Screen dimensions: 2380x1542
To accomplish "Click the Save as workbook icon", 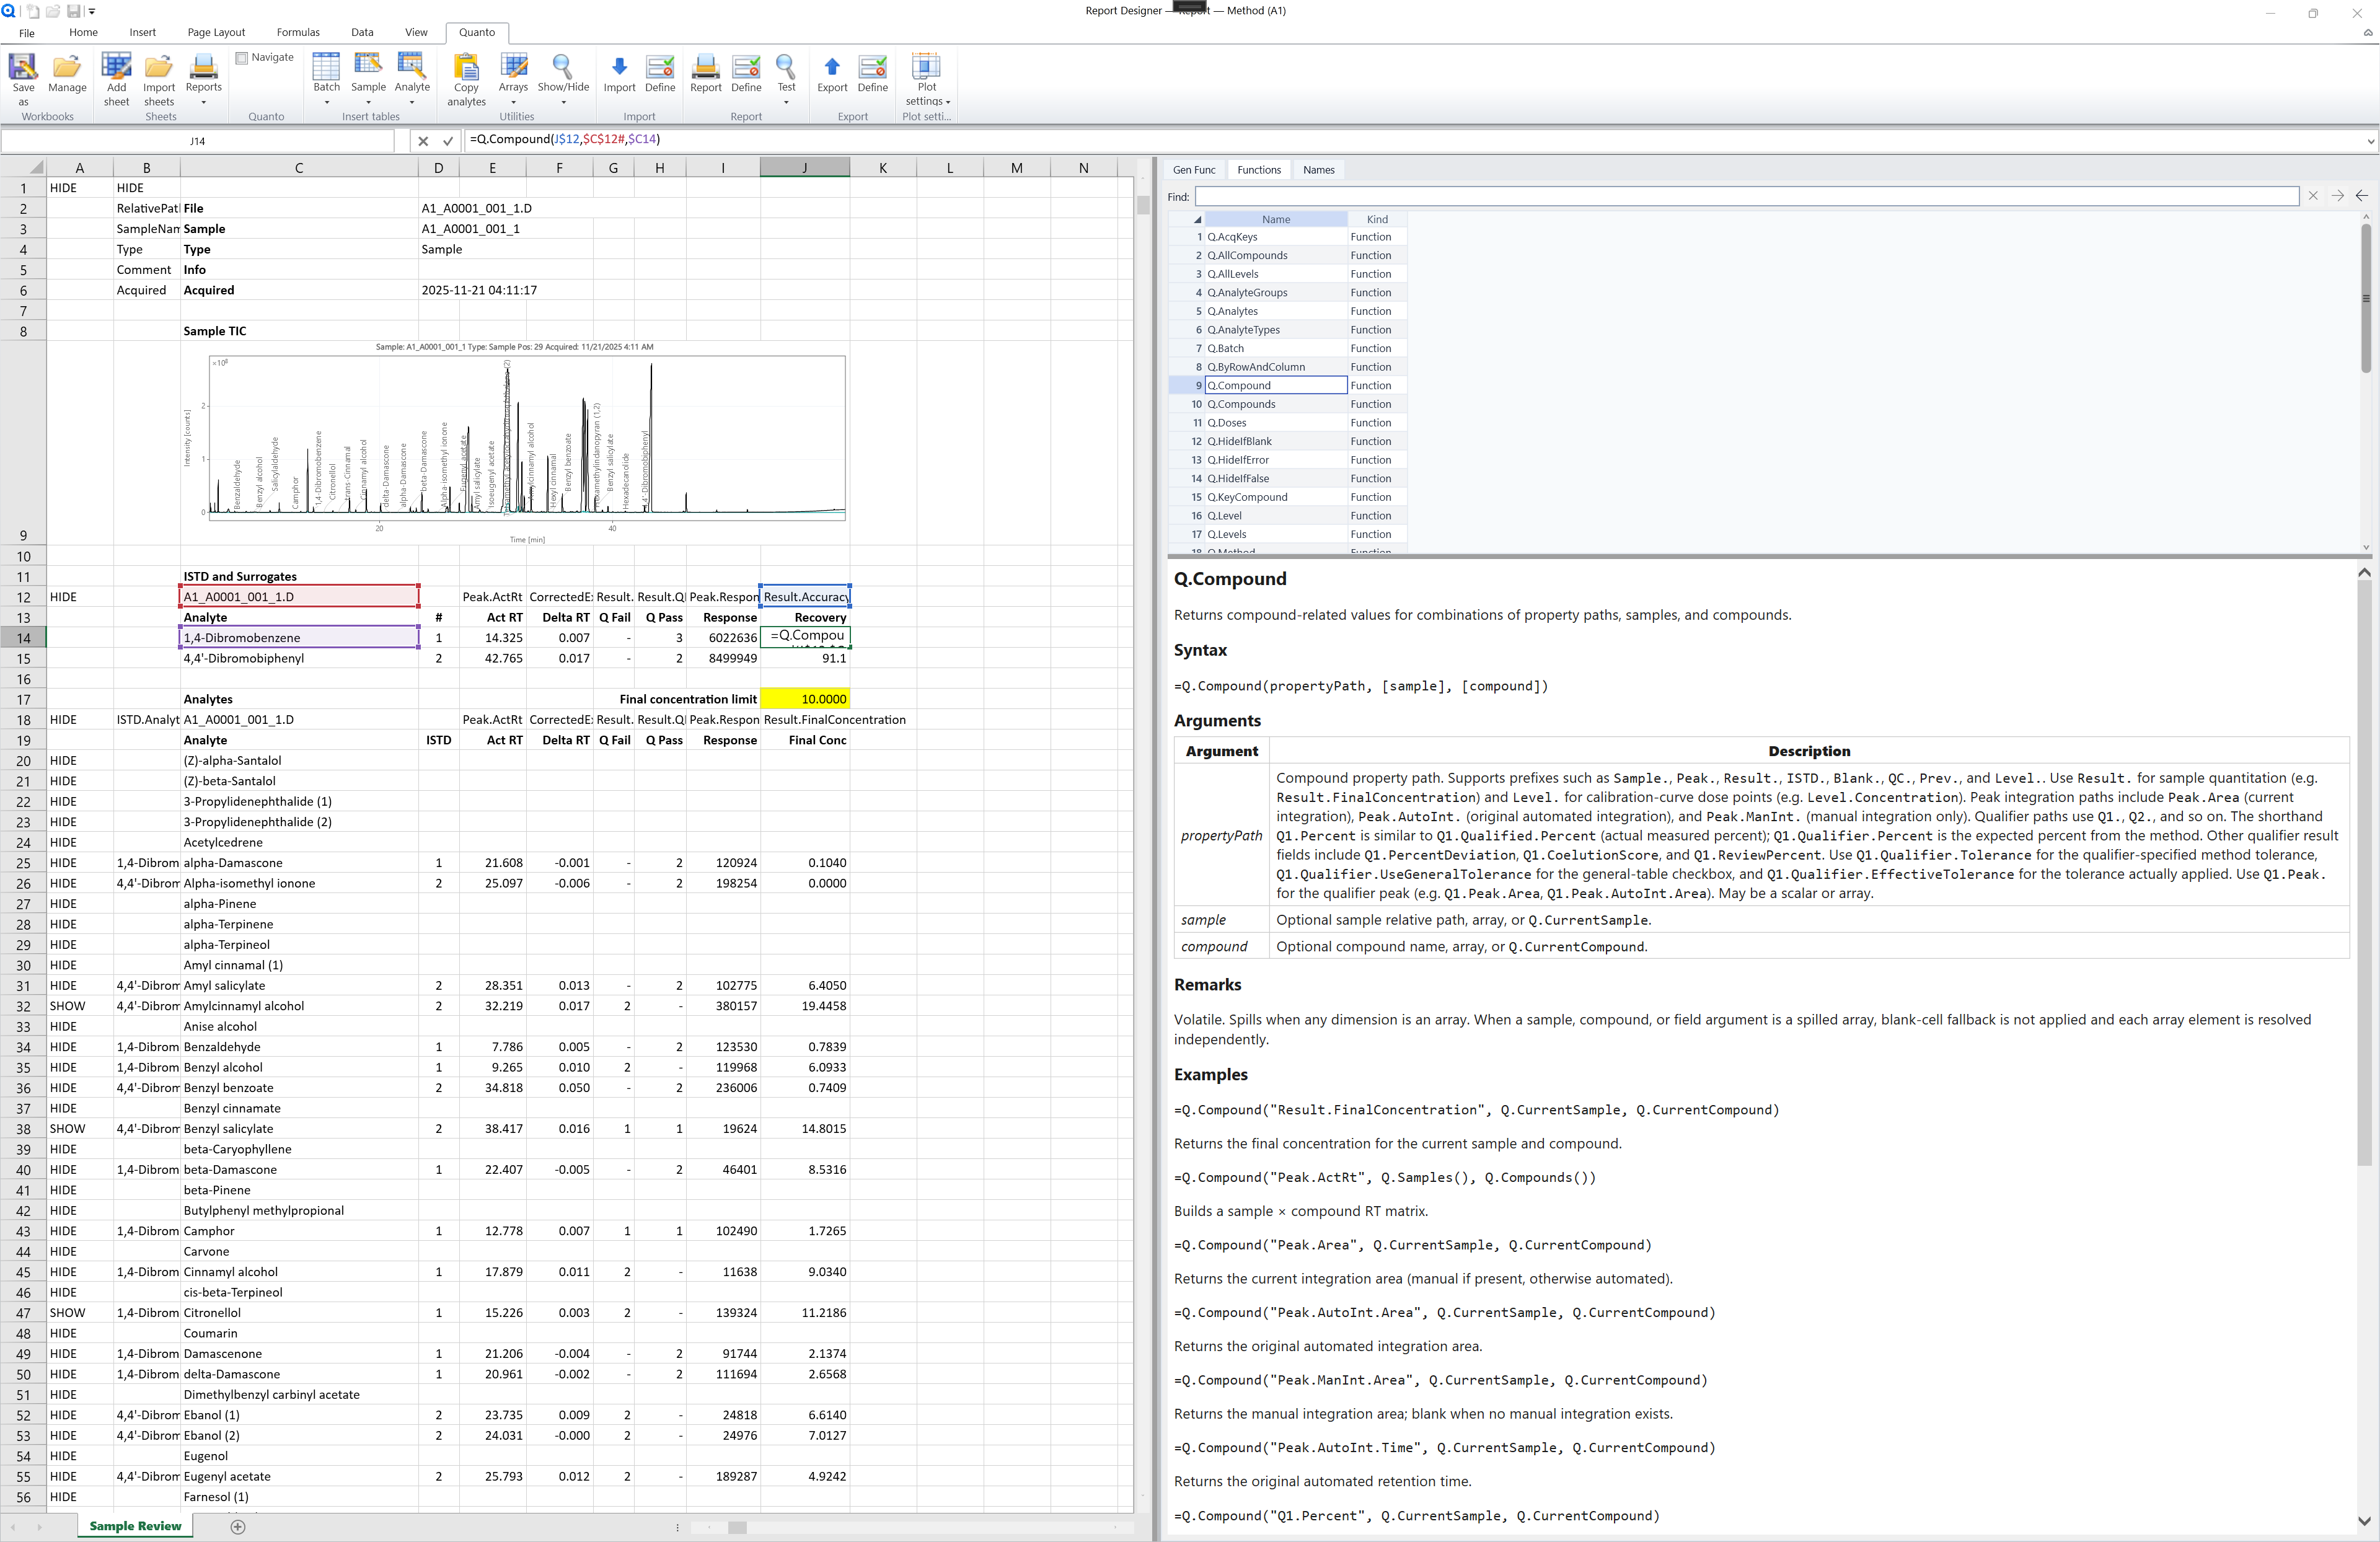I will pos(23,66).
